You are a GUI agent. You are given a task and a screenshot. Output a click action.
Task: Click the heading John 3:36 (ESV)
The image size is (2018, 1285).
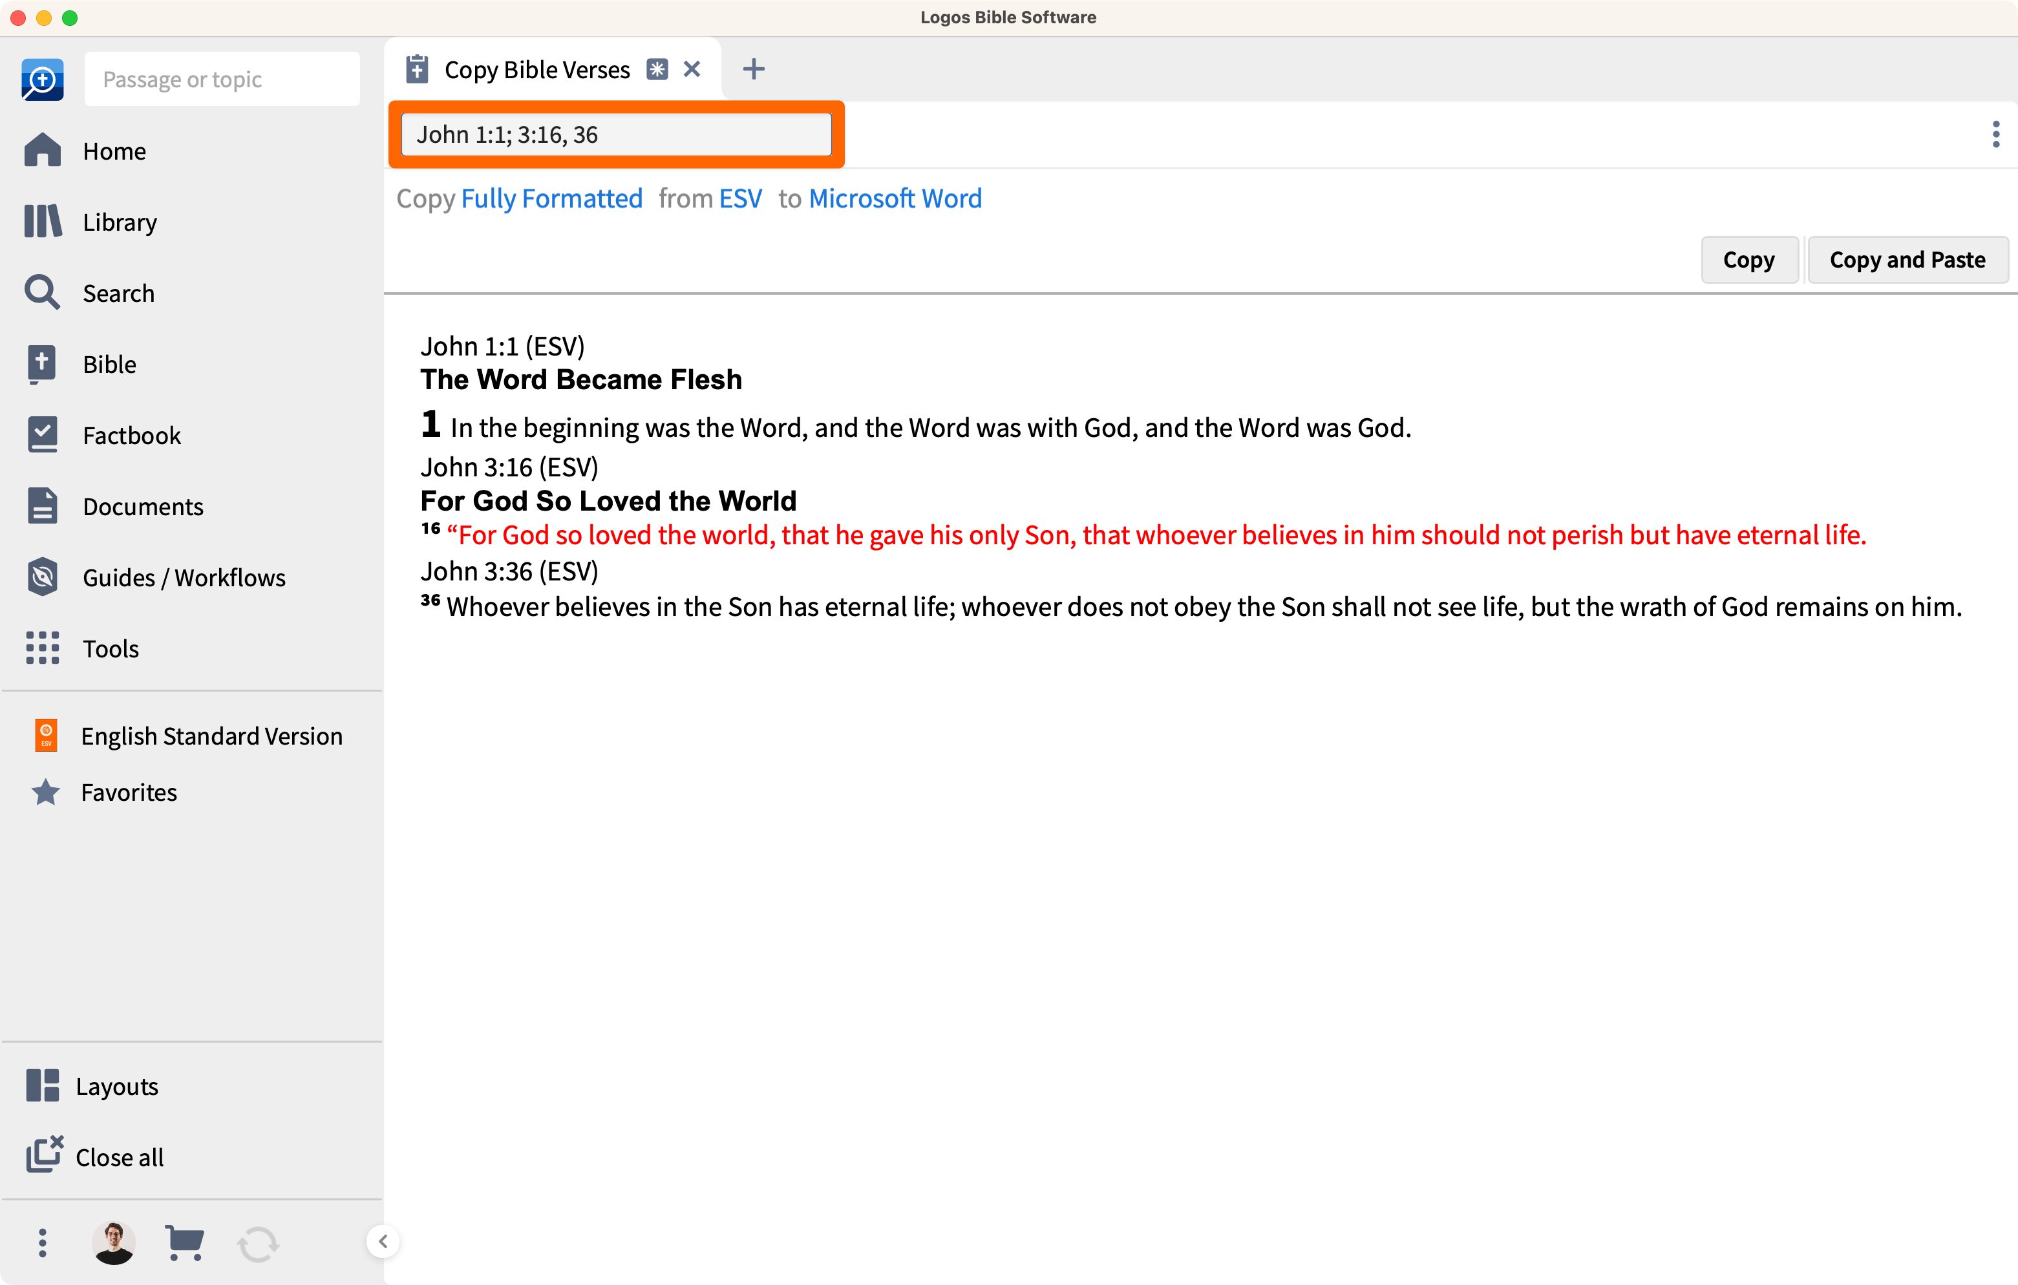coord(509,571)
